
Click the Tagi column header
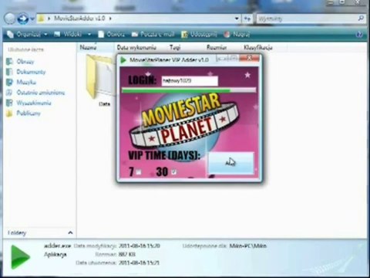coord(175,47)
